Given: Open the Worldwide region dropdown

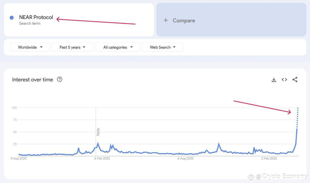Looking at the screenshot, I should tap(30, 47).
